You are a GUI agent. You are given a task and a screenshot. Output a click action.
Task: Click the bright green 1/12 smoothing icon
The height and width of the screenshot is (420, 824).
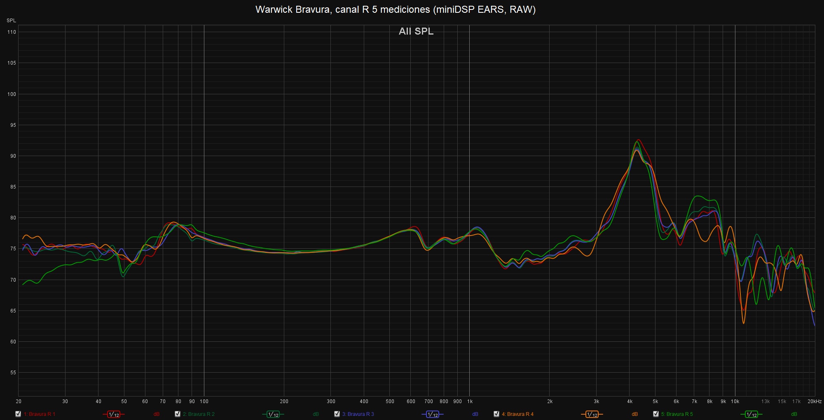(x=751, y=414)
